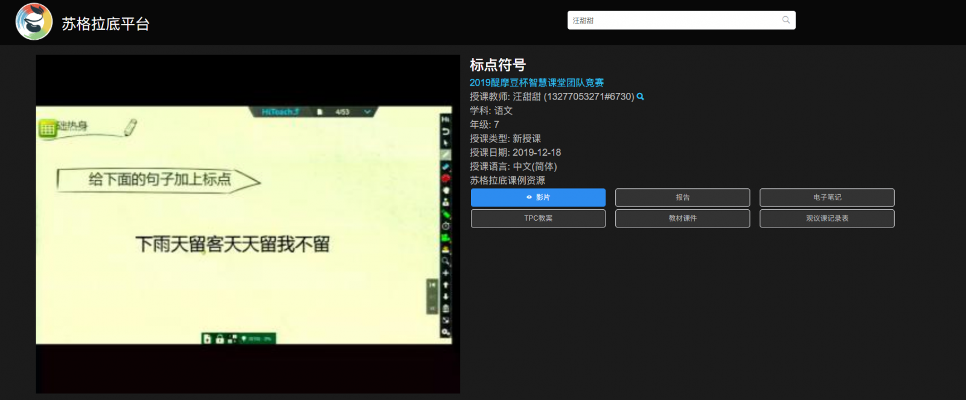Click the plus icon in video toolbar

click(x=446, y=273)
